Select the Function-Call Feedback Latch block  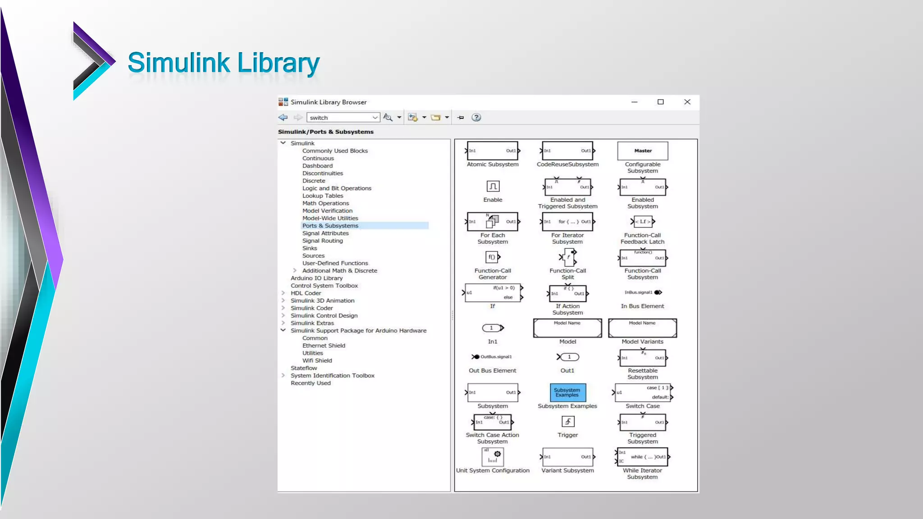tap(643, 221)
